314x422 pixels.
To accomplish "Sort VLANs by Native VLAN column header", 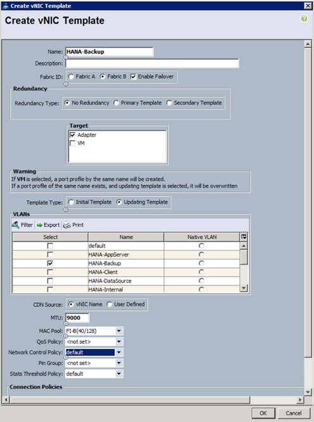I will pyautogui.click(x=202, y=237).
